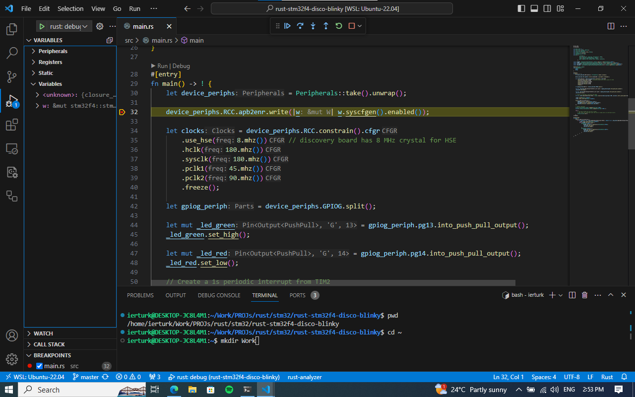Open the Accounts menu icon
Viewport: 635px width, 397px height.
[x=11, y=335]
